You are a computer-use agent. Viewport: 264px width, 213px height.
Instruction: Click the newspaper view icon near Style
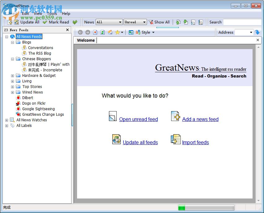[x=131, y=32]
